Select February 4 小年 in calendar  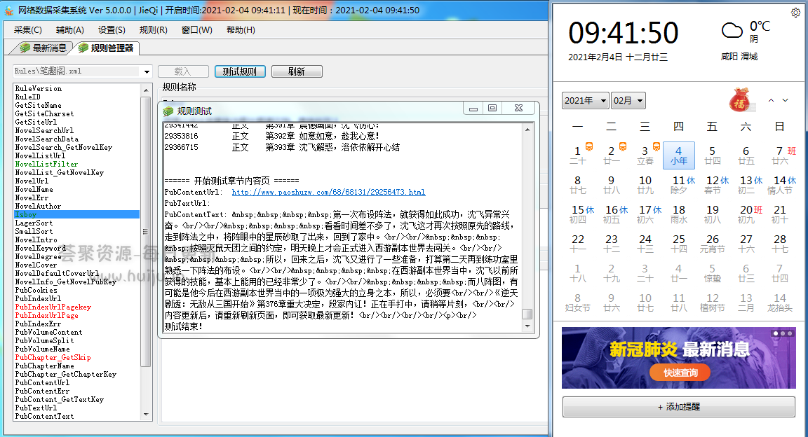click(x=679, y=155)
